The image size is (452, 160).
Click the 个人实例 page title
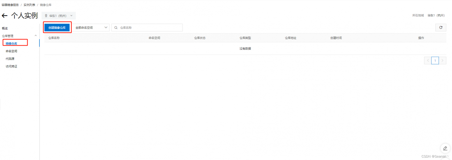(24, 16)
